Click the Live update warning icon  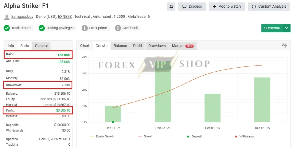(84, 28)
